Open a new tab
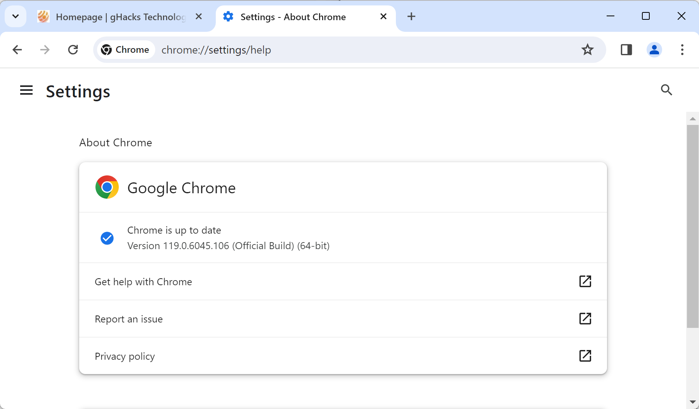This screenshot has width=699, height=409. [x=411, y=16]
